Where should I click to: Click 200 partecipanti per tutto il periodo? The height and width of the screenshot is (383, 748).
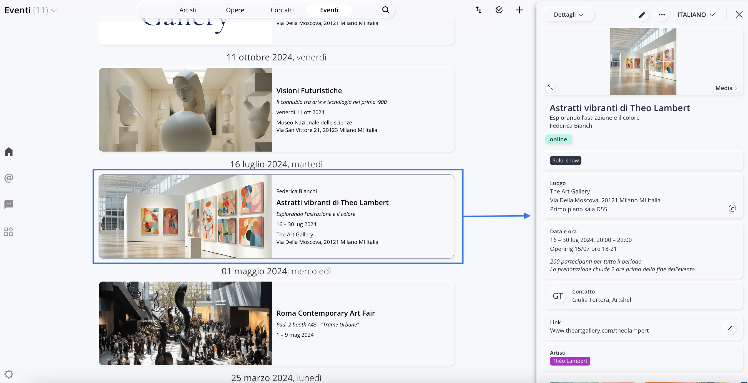pyautogui.click(x=596, y=261)
